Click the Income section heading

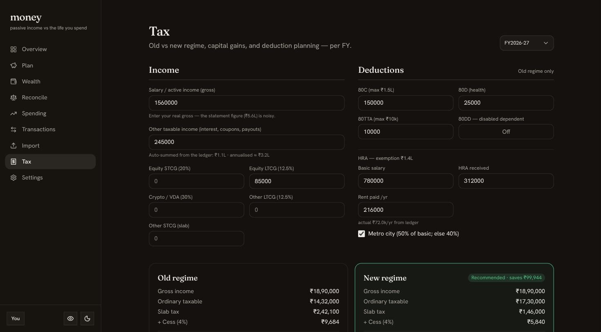164,70
